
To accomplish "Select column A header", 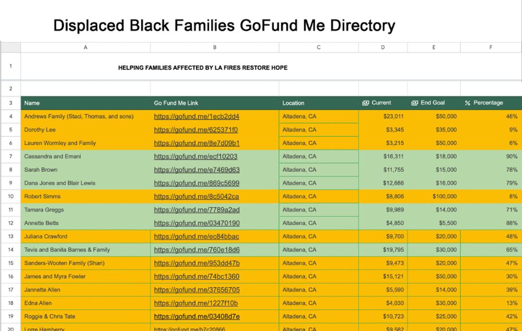I will point(86,48).
